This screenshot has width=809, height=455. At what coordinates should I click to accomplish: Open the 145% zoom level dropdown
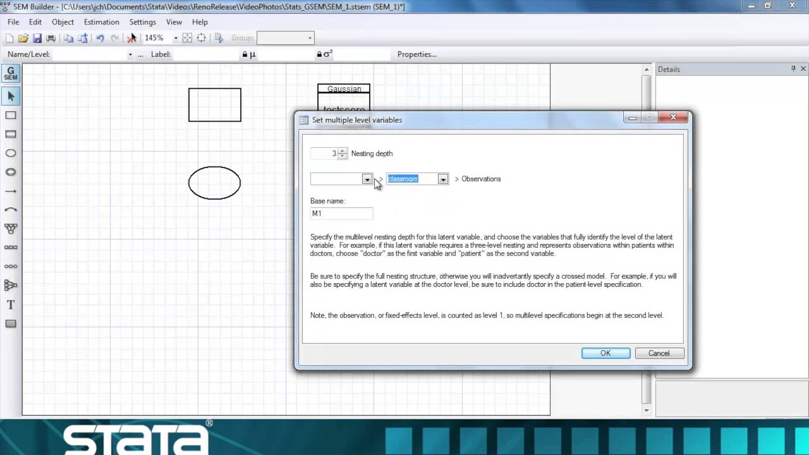click(176, 38)
